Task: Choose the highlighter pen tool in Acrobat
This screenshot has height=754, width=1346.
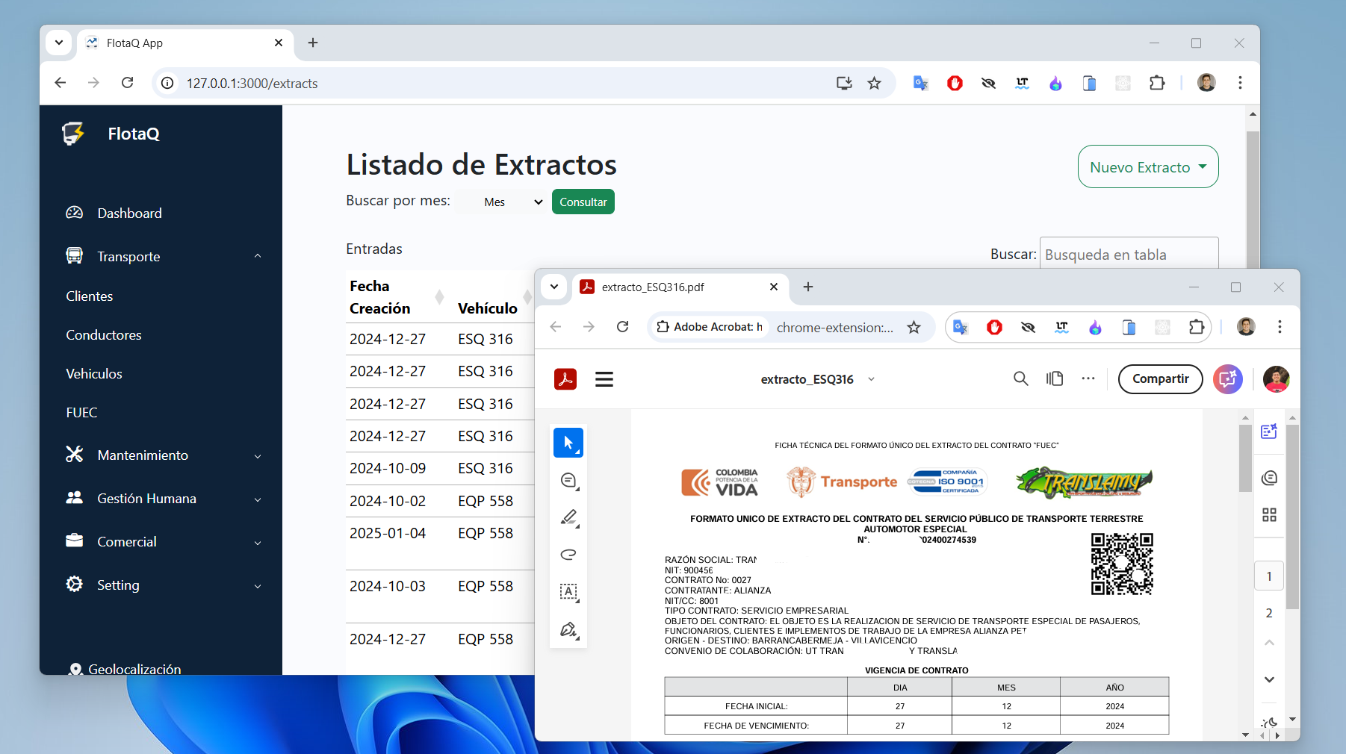Action: (x=568, y=517)
